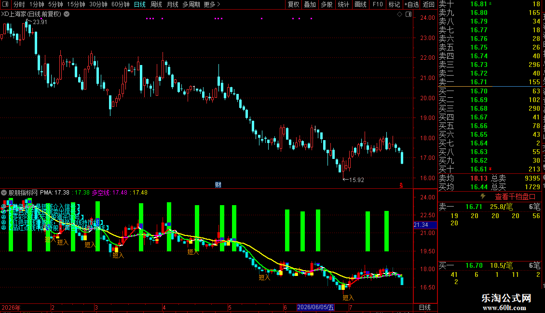Click 总买 1729 total
The image size is (545, 313).
click(x=516, y=187)
